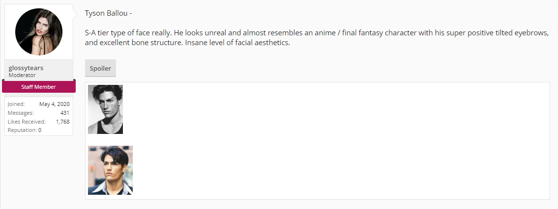Click the Joined label in user stats
The height and width of the screenshot is (209, 558).
click(x=16, y=104)
